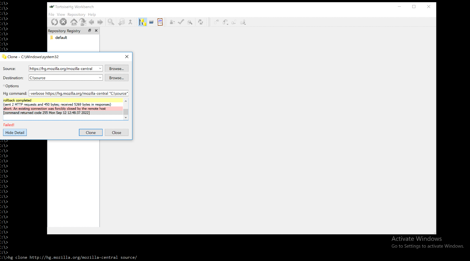Image resolution: width=470 pixels, height=261 pixels.
Task: Click Browse next to Destination
Action: coord(117,78)
